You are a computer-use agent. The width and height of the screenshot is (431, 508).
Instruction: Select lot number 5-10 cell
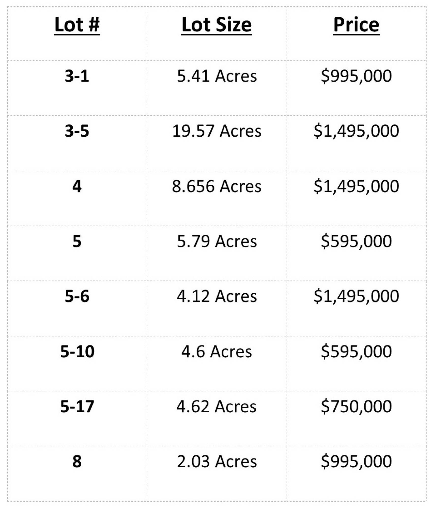tap(77, 352)
